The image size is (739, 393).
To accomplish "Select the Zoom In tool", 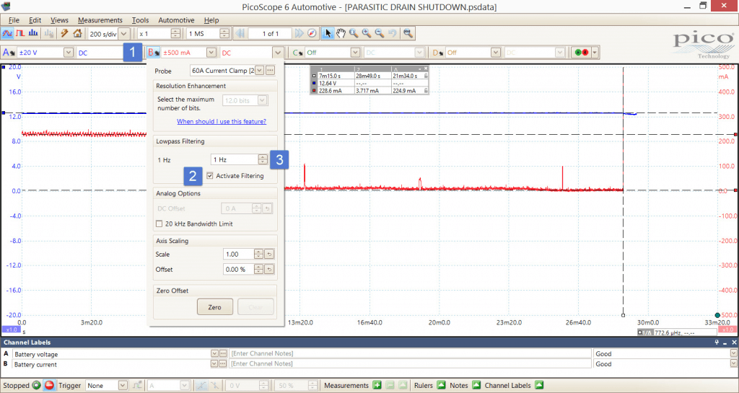I will coord(366,33).
